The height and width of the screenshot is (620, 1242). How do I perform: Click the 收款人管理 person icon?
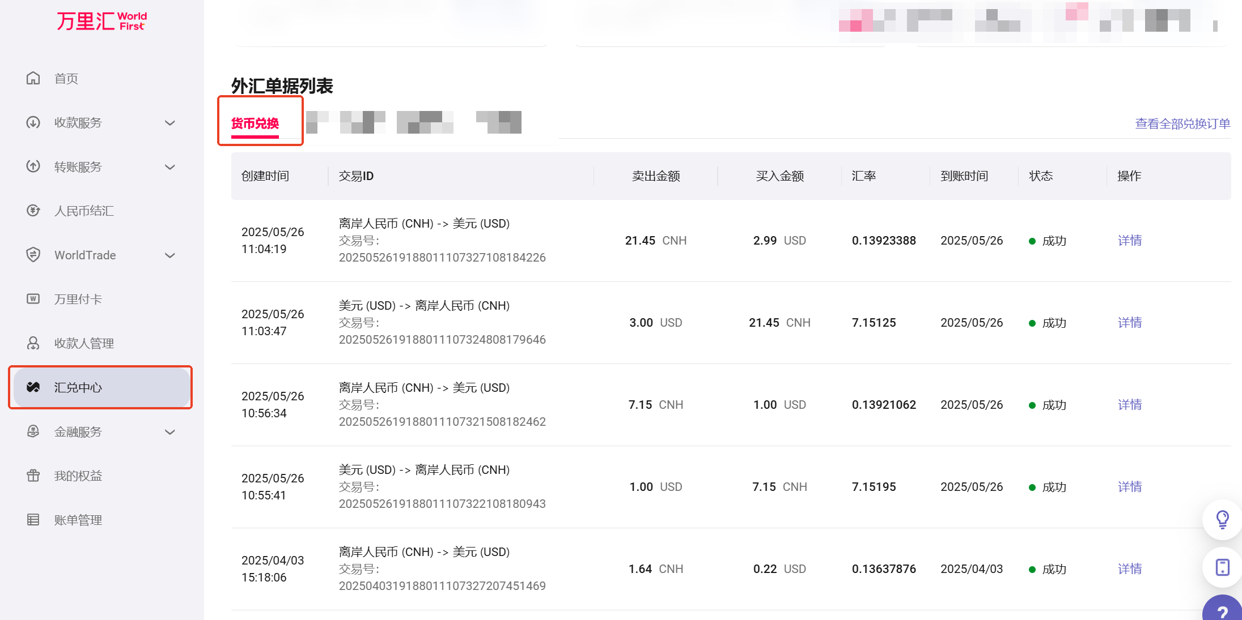pos(33,343)
